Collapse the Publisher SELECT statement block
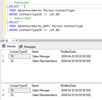The image size is (102, 100). (x=7, y=7)
